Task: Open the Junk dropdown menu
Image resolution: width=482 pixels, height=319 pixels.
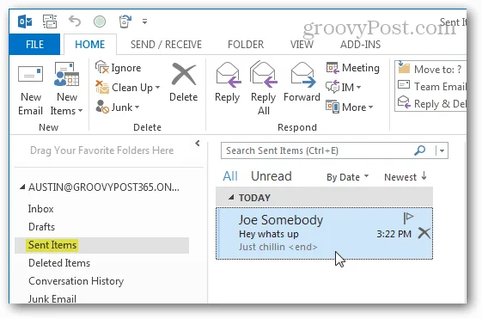Action: point(118,107)
